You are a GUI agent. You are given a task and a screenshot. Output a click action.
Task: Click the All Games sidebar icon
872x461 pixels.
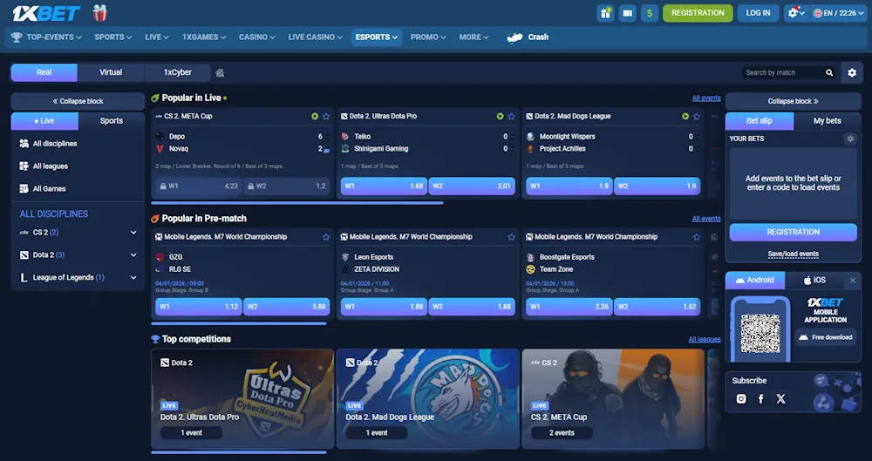24,188
